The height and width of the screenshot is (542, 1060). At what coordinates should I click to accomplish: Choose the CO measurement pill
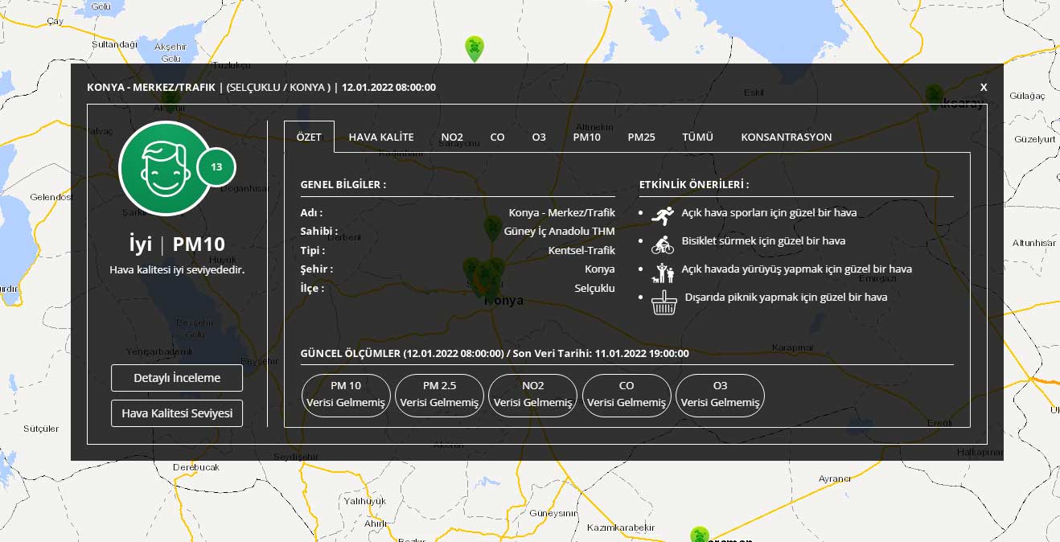(627, 395)
